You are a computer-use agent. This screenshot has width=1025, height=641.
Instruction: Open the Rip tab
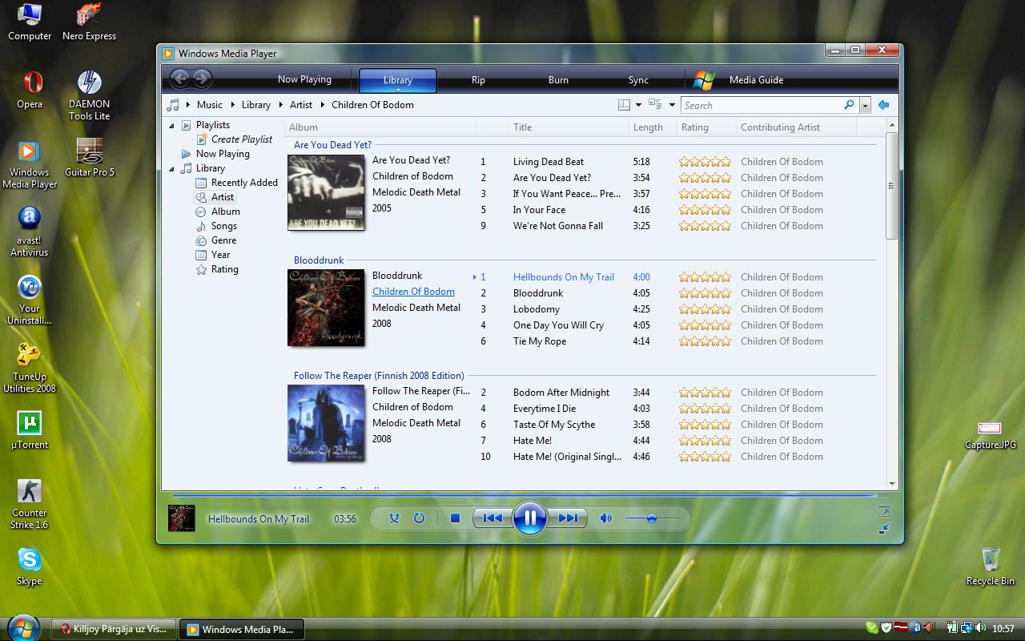478,80
